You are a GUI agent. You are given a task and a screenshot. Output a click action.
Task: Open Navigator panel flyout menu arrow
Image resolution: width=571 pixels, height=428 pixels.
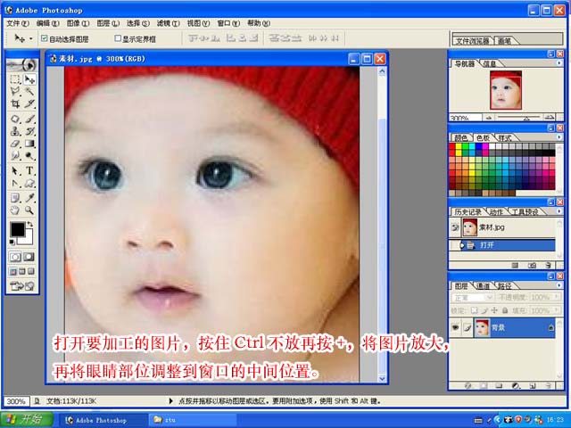tap(559, 63)
